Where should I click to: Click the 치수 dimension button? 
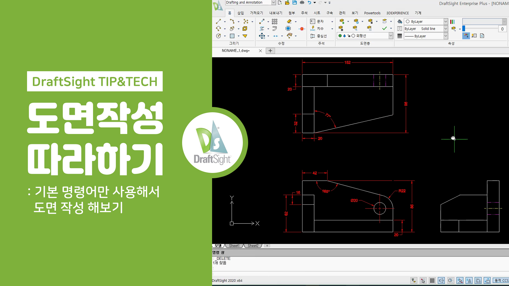(x=317, y=29)
